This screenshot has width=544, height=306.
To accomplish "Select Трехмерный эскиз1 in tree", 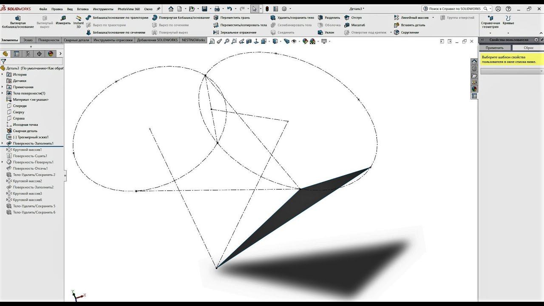I will pos(28,137).
